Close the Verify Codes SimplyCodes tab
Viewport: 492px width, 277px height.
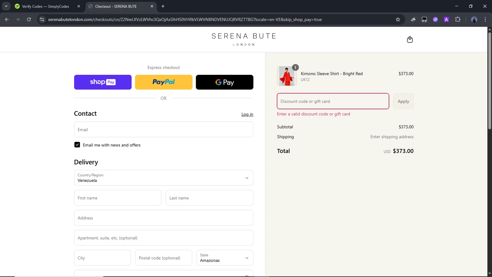[x=79, y=6]
